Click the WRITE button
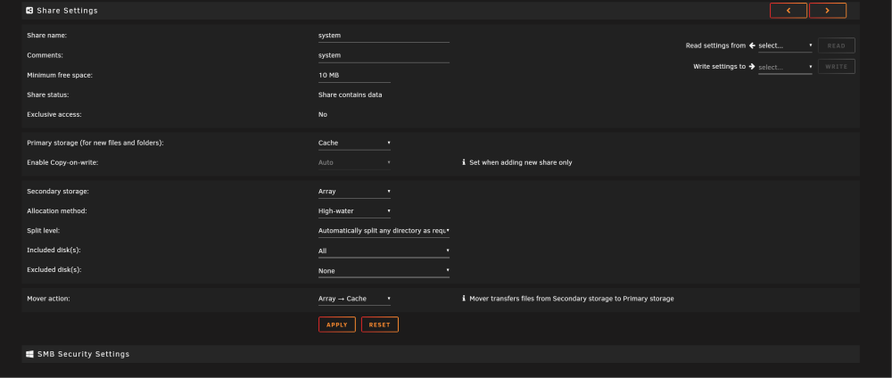The height and width of the screenshot is (378, 892). pos(837,67)
